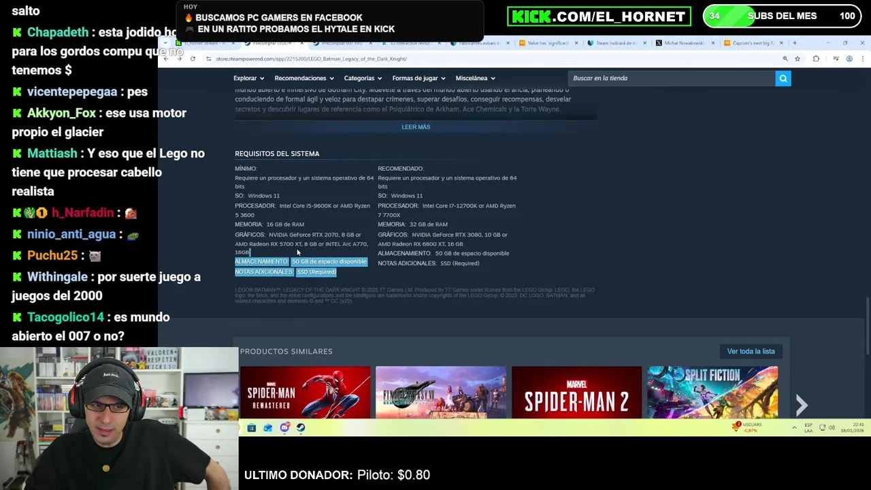Open Spider-Man Remastered similar product thumbnail

305,392
